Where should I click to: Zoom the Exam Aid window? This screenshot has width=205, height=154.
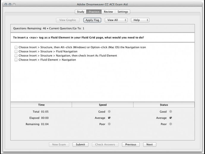14,4
